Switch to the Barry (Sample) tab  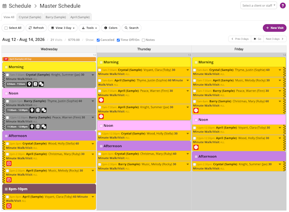pyautogui.click(x=56, y=17)
